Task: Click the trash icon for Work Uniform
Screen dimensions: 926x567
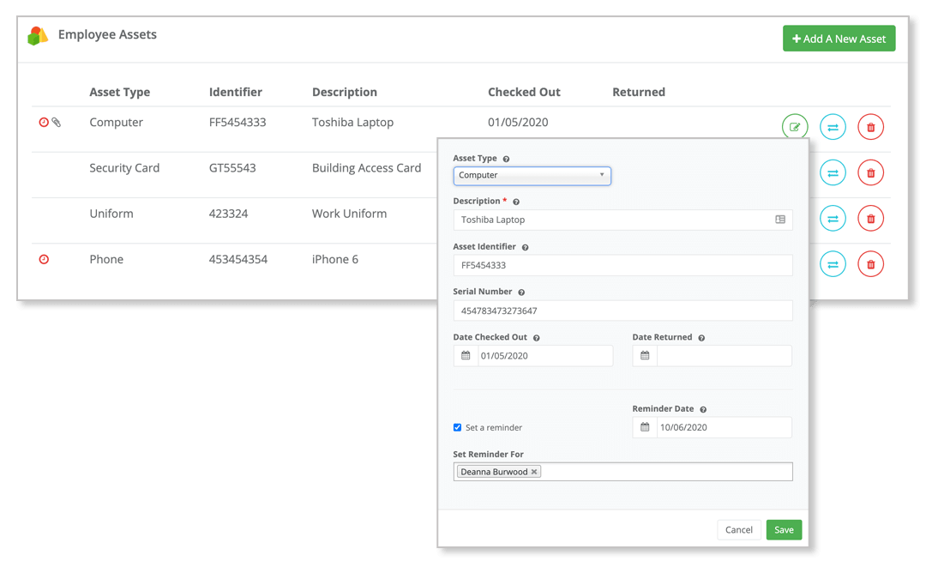Action: [x=870, y=218]
